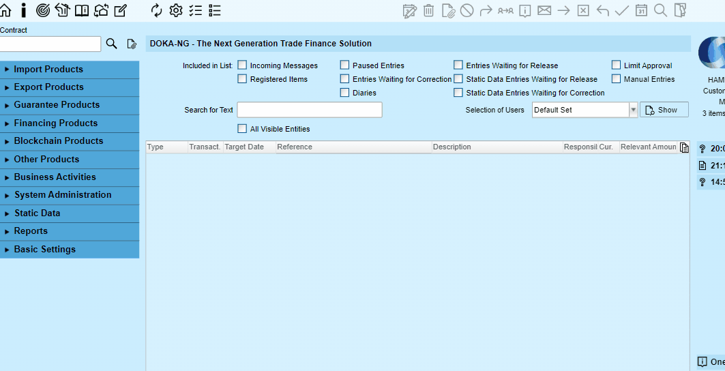Expand the Other Products section
Screen dimensions: 725x371
tap(70, 160)
